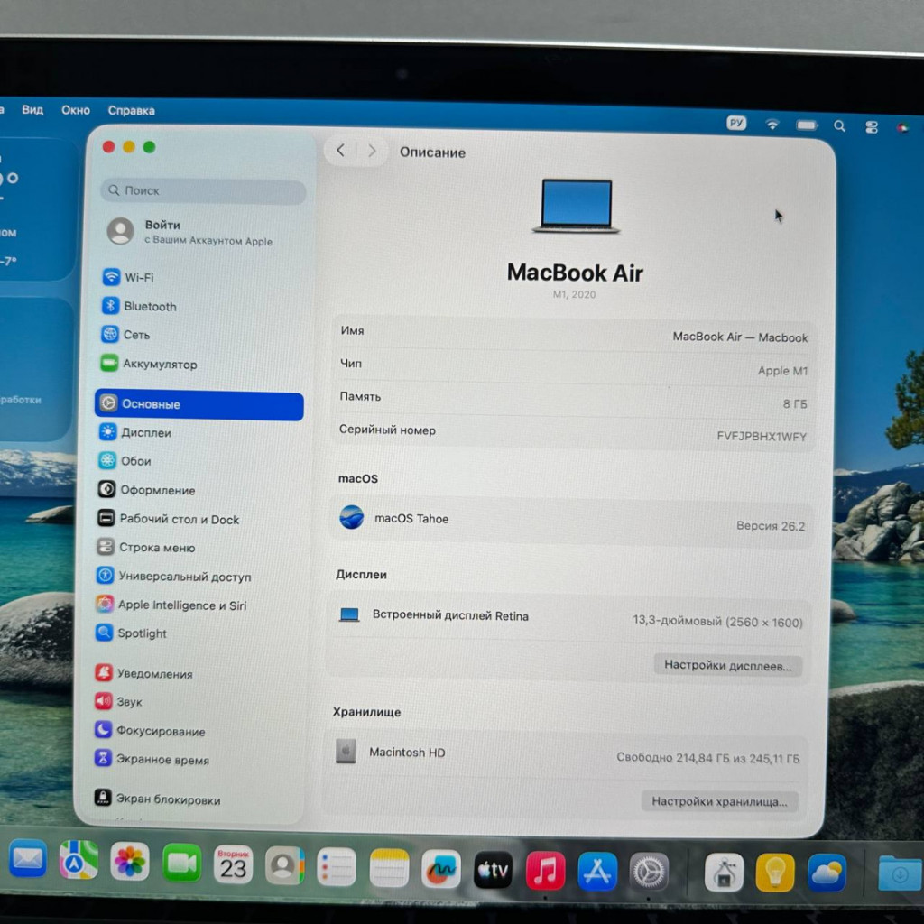Image resolution: width=924 pixels, height=924 pixels.
Task: Open the Аккумулятор battery settings
Action: click(x=159, y=364)
